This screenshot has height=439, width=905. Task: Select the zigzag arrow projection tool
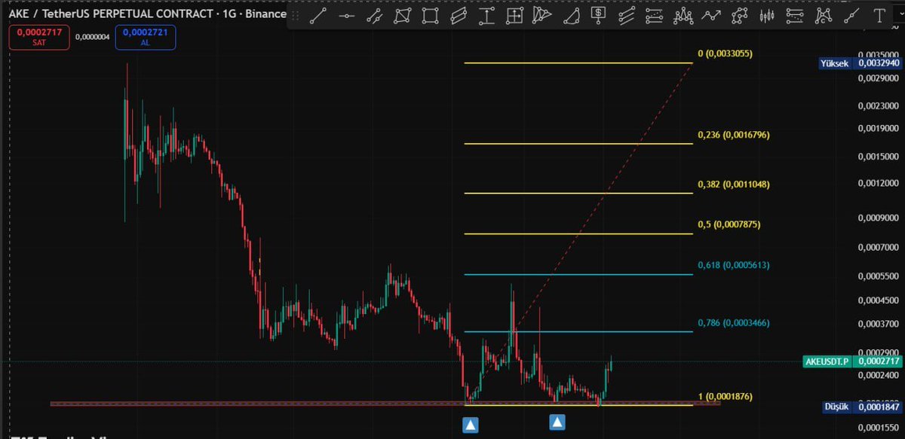click(x=712, y=16)
